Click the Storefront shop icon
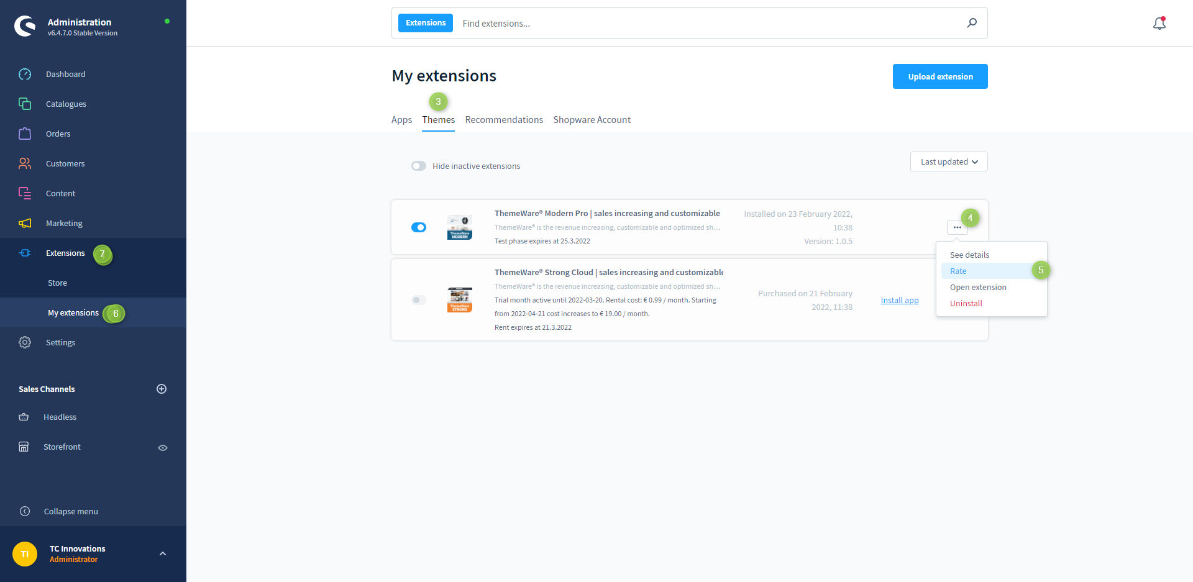The height and width of the screenshot is (582, 1193). (24, 447)
